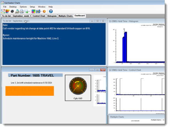Open the Options menu
Viewport: 170px width, 129px height.
coord(23,7)
